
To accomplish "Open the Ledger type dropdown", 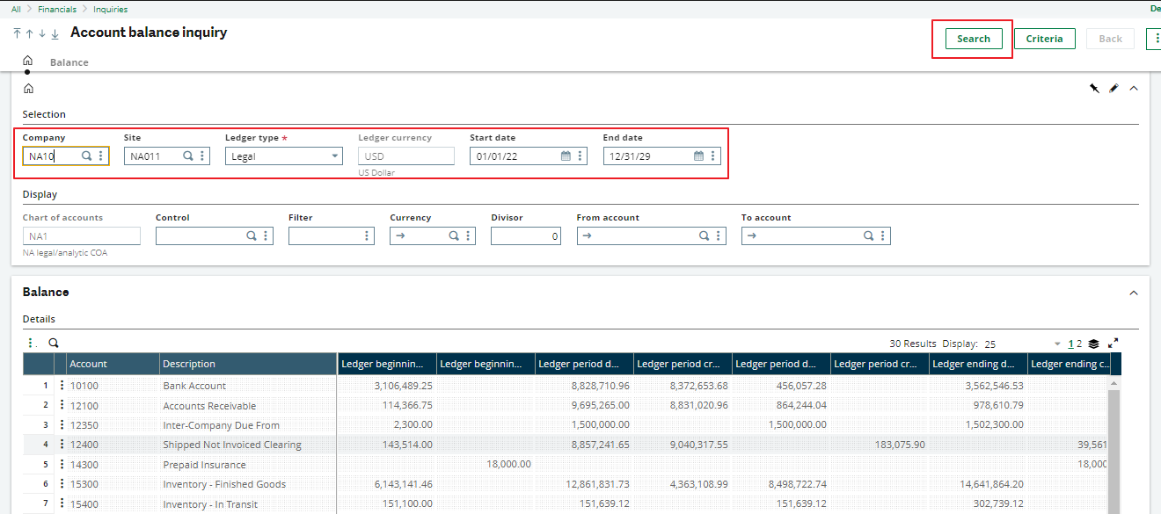I will (334, 156).
